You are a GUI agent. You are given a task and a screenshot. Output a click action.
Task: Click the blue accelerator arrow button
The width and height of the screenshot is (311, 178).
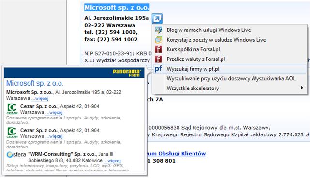[157, 18]
